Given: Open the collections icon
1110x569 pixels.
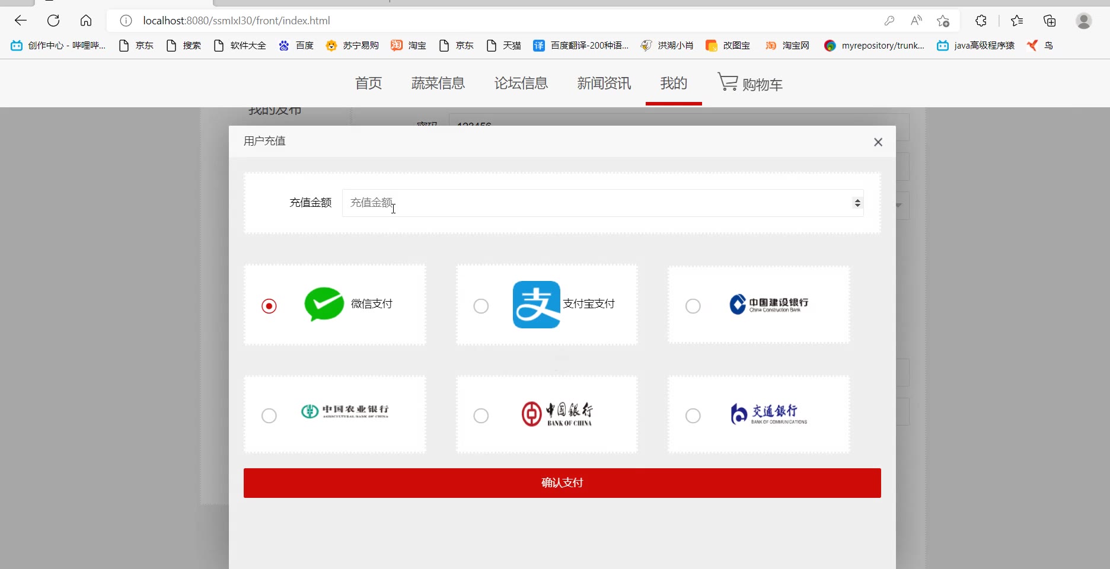Looking at the screenshot, I should 1050,21.
